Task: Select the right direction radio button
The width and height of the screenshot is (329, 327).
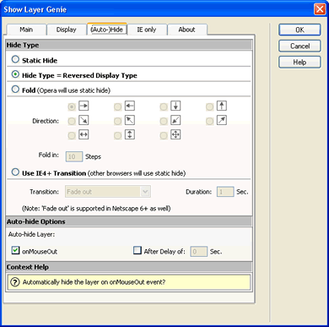Action: pyautogui.click(x=72, y=107)
